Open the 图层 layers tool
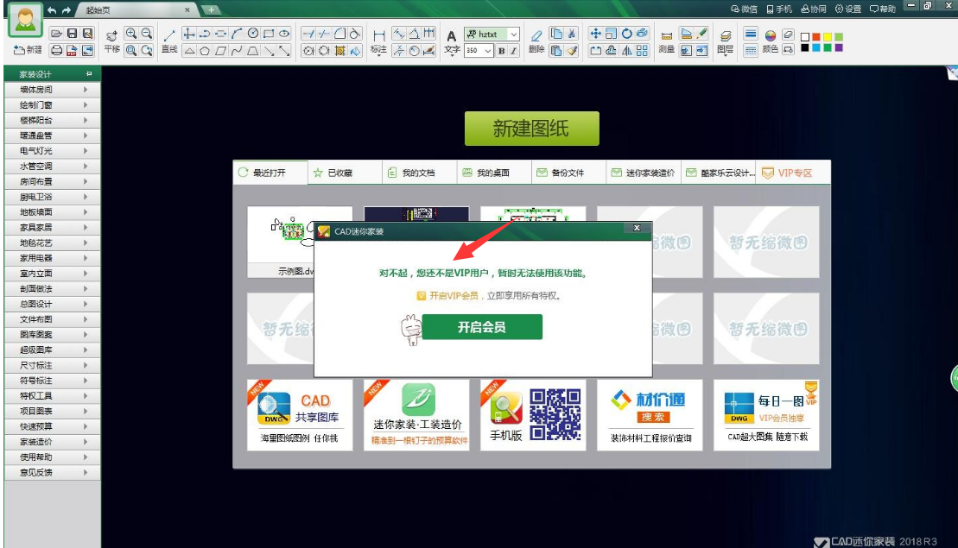958x548 pixels. 726,41
